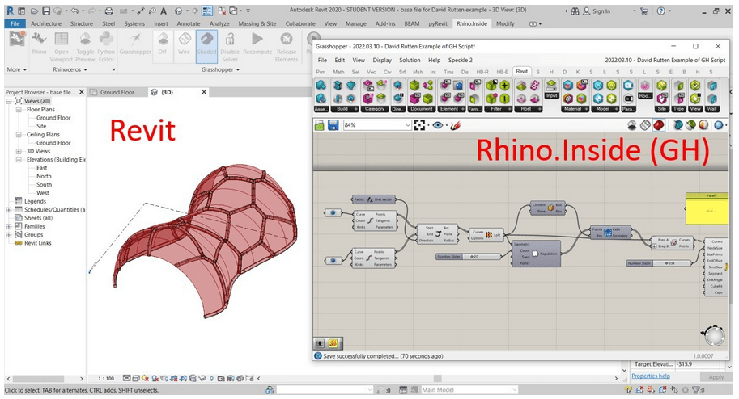Viewport: 739px width, 399px height.
Task: Click the Recompute icon in Grasshopper ribbon panel
Action: point(257,42)
